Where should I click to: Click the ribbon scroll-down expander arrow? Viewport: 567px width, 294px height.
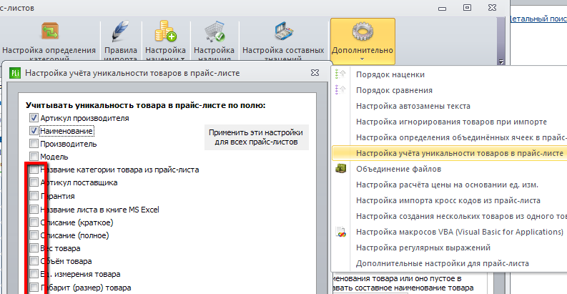click(501, 62)
